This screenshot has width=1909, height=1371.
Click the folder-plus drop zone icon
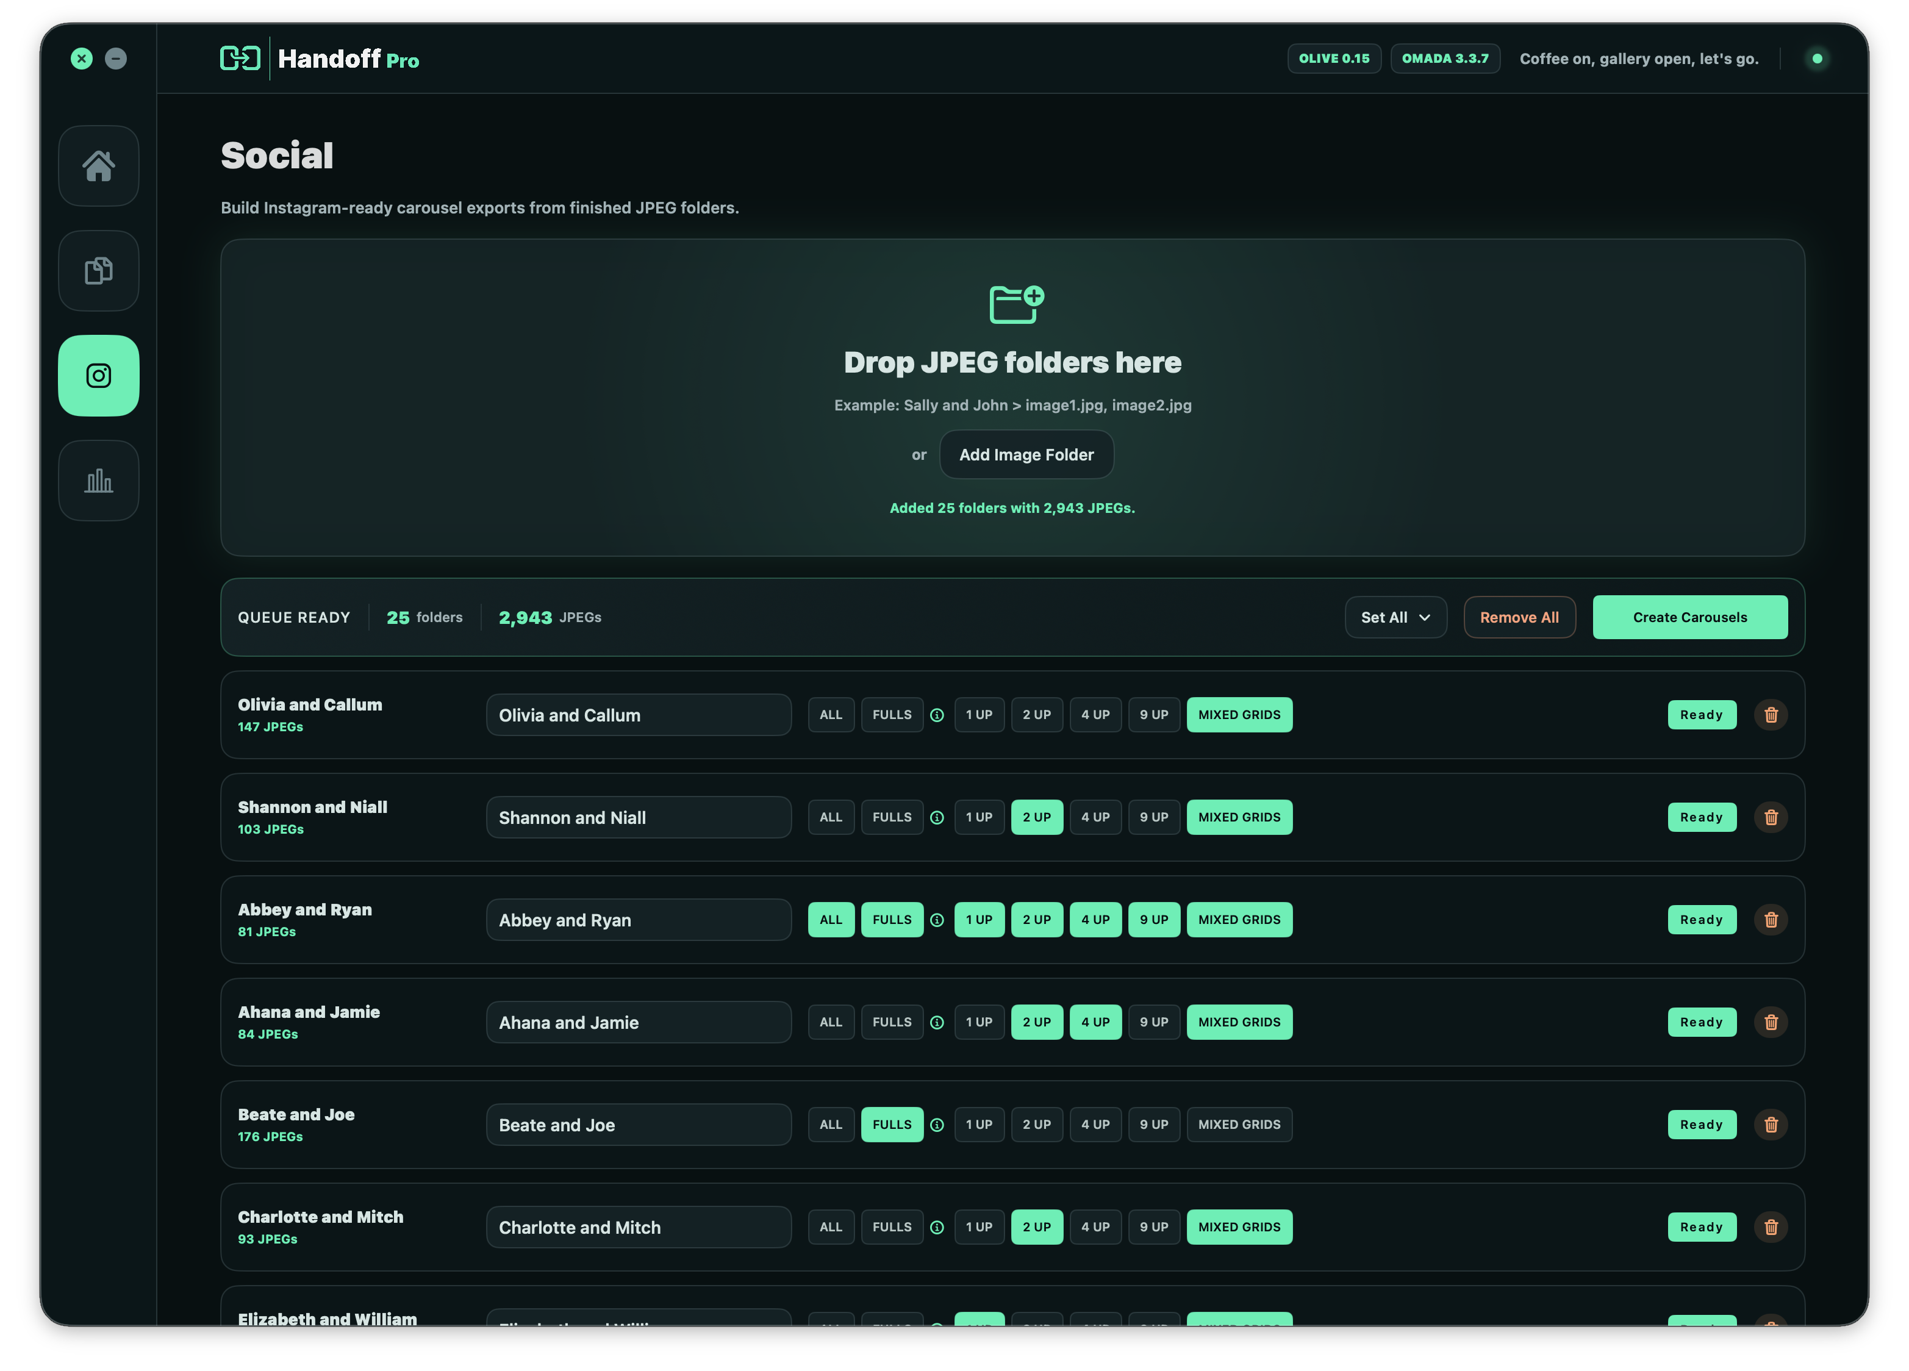click(1016, 304)
